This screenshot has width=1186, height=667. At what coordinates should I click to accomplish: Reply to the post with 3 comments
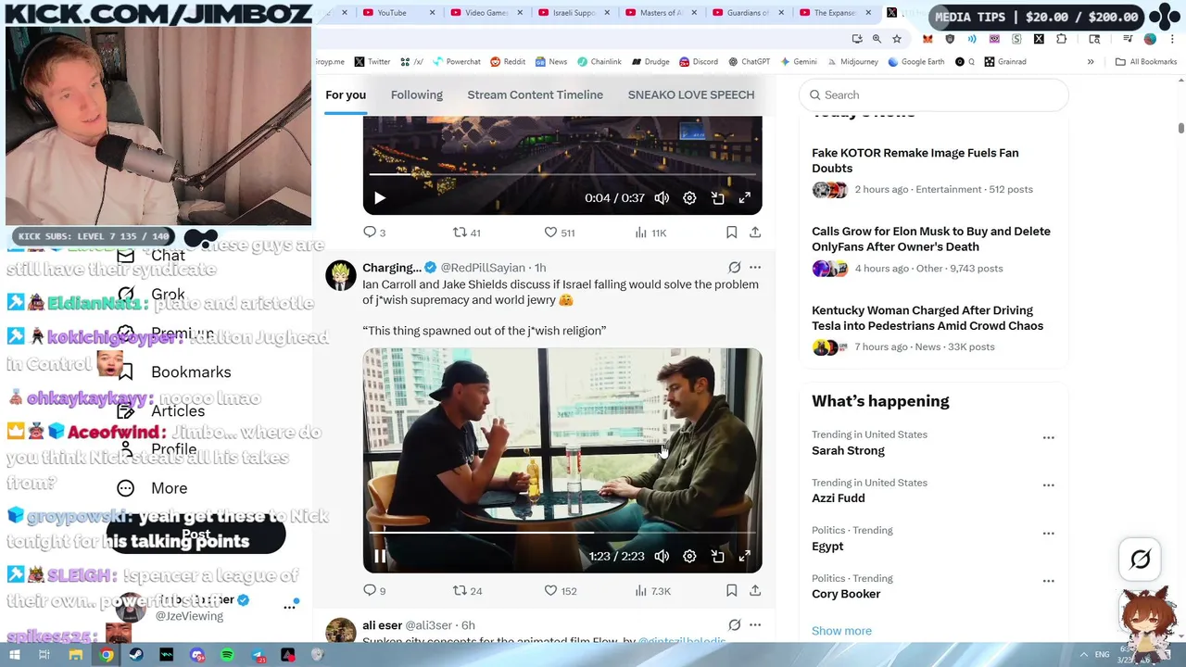coord(374,233)
